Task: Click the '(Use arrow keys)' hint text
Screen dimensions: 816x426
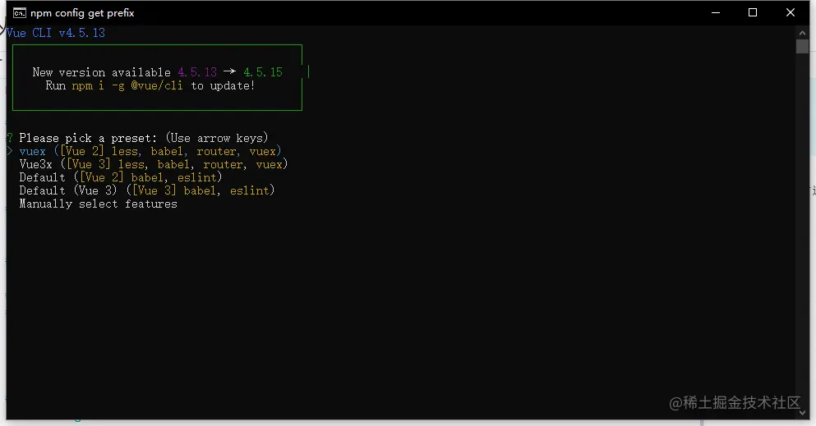Action: 216,138
